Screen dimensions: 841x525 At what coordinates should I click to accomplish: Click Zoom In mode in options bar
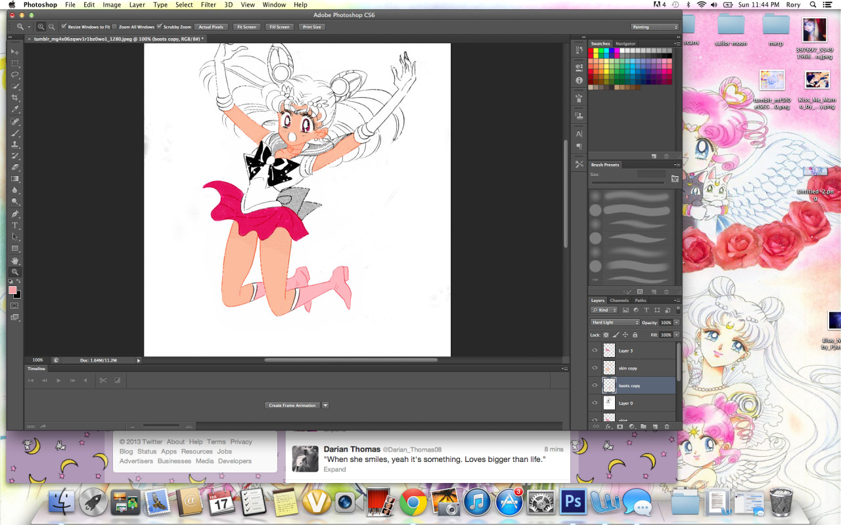[41, 27]
